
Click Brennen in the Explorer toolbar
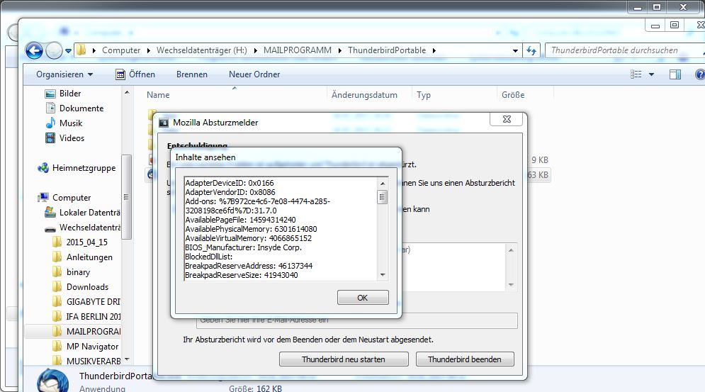(x=192, y=74)
